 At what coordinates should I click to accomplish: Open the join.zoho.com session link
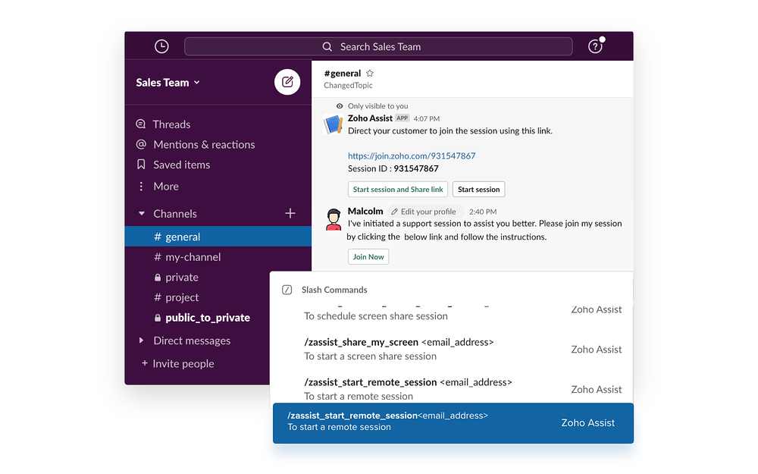pyautogui.click(x=412, y=155)
